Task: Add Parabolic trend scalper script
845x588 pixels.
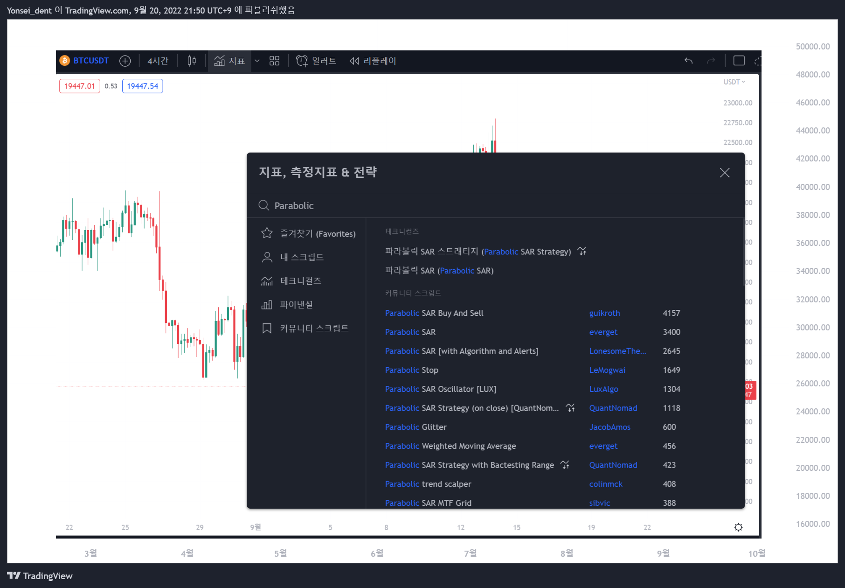Action: 428,484
